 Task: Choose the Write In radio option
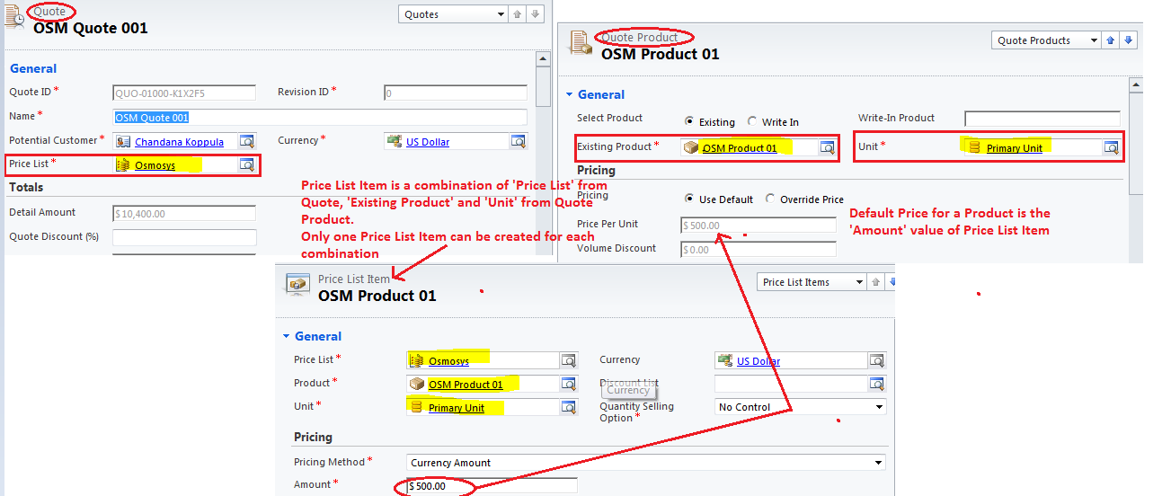(x=752, y=121)
